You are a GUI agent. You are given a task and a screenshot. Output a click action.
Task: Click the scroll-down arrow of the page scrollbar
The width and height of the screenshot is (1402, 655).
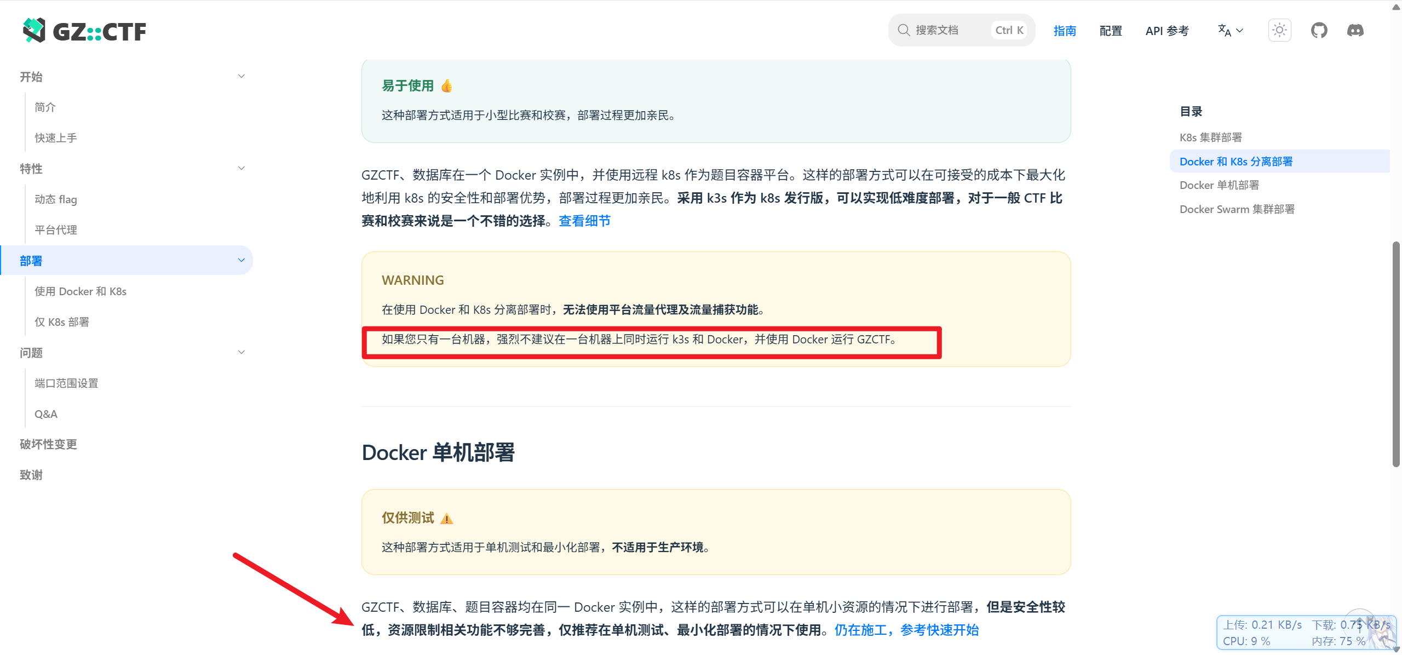1397,649
